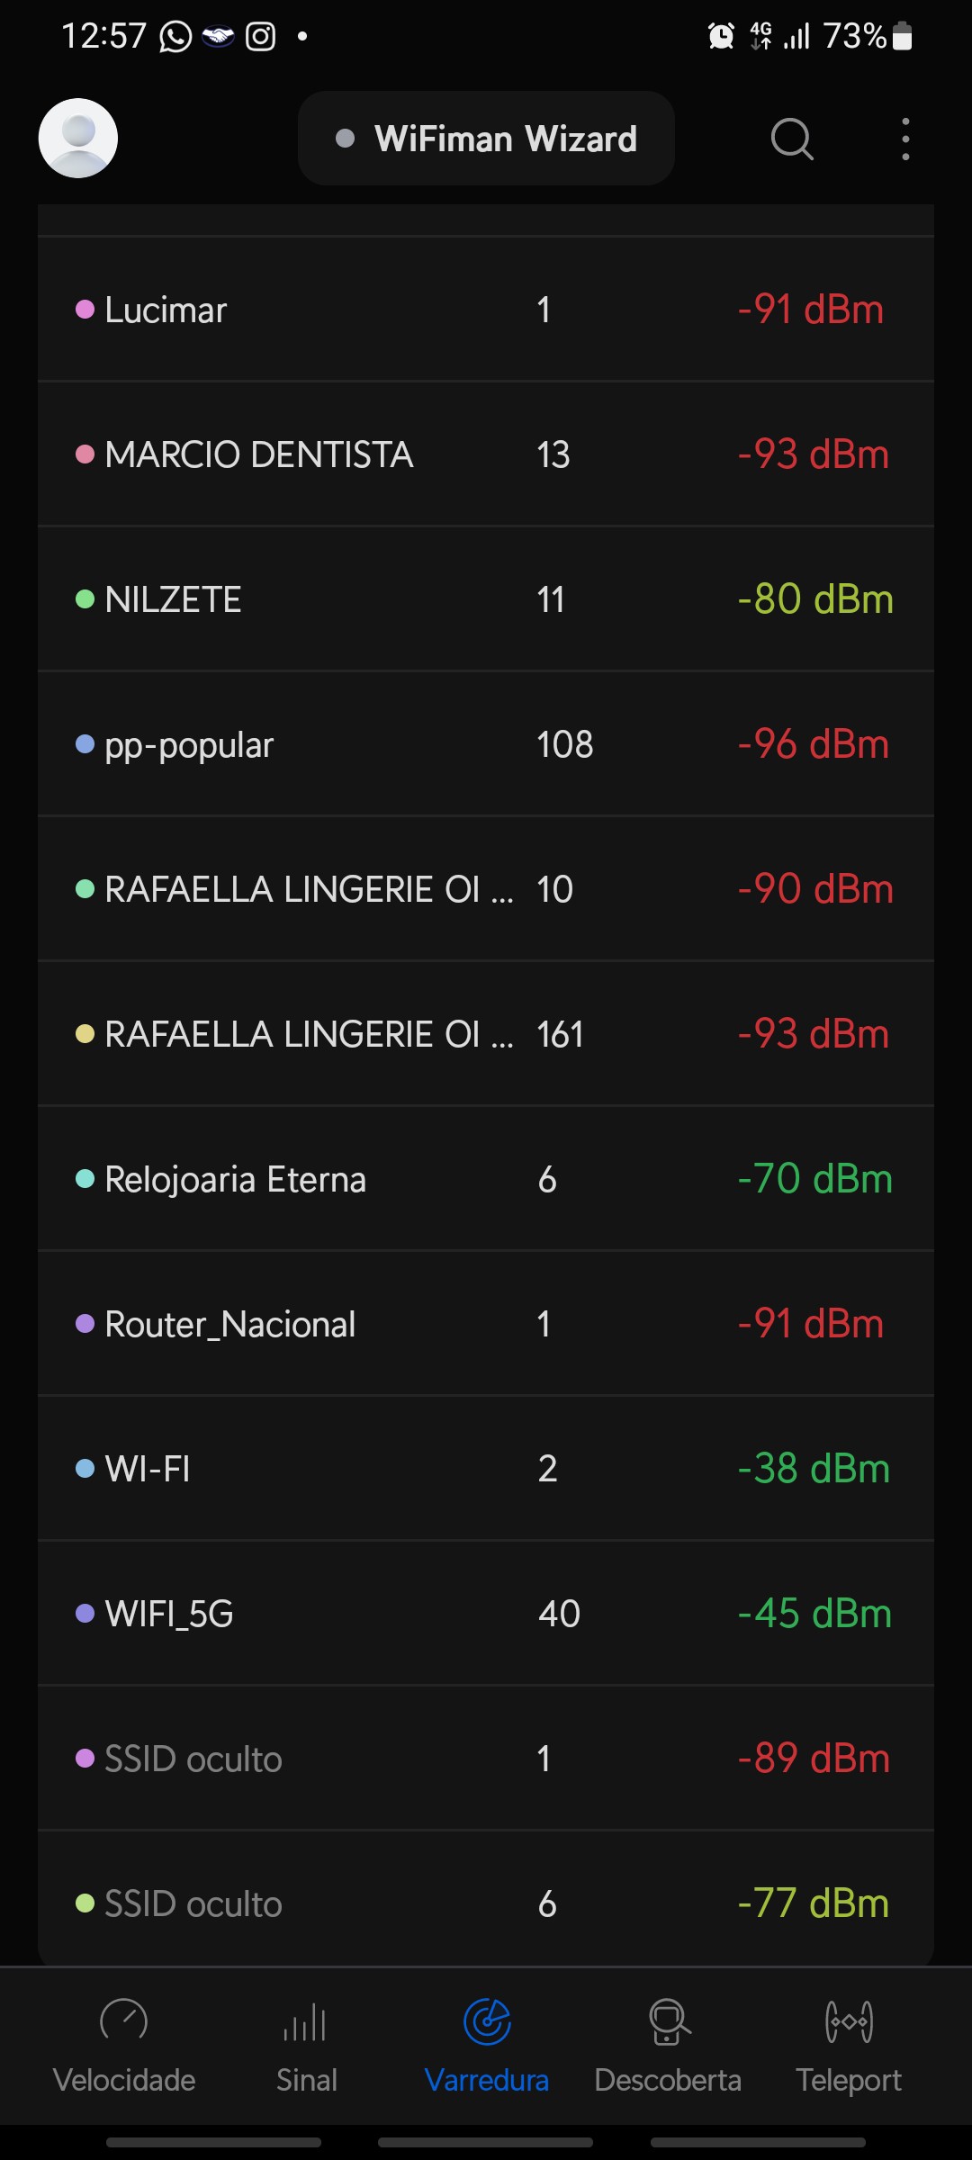This screenshot has height=2160, width=972.
Task: Click the blue dot beside WI-FI
Action: tap(85, 1469)
